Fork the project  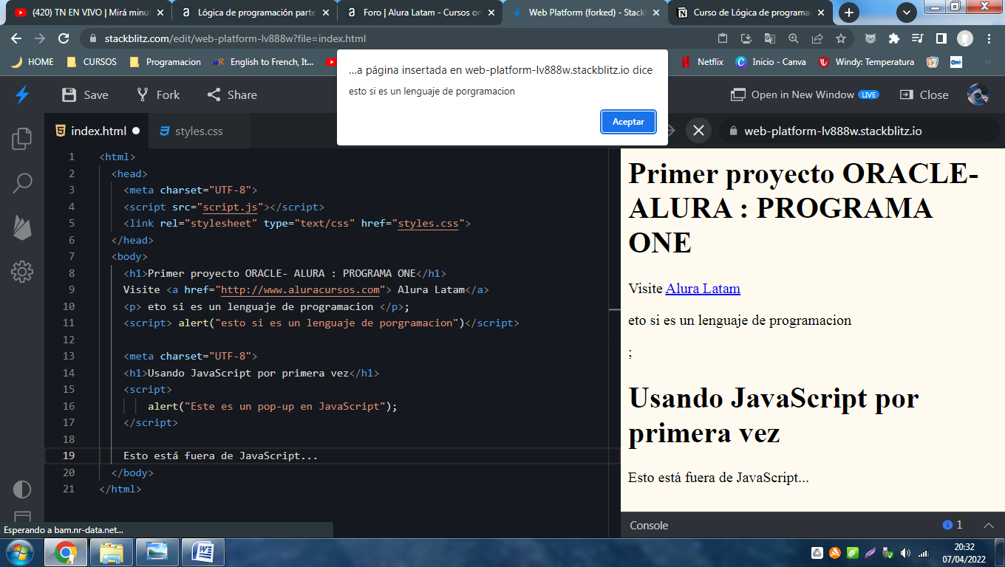158,94
